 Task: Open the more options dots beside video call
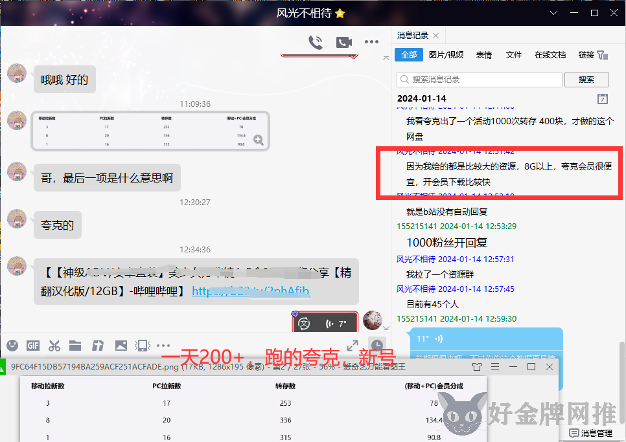point(371,42)
